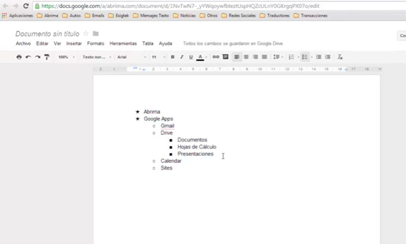Screen dimensions: 406x244
Task: Toggle the bulleted list button
Action: pos(305,57)
